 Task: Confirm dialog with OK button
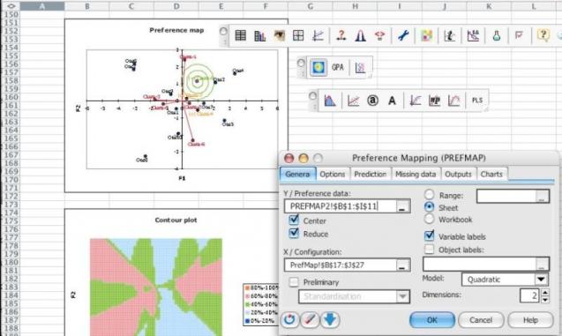[x=432, y=320]
